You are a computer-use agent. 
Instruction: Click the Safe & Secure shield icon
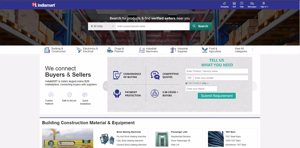69,95
